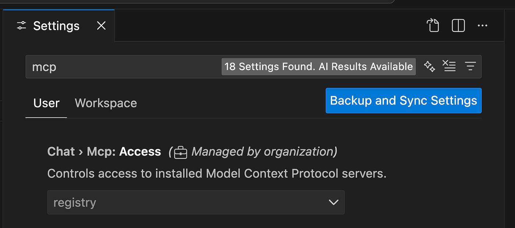Click the AI search sparkle icon
This screenshot has height=228, width=515.
click(x=429, y=67)
